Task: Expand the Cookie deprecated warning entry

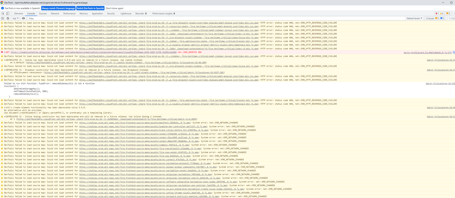Action: [x=5, y=60]
